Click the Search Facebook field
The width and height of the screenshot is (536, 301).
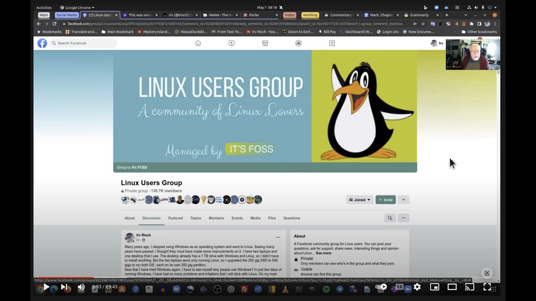tap(83, 43)
